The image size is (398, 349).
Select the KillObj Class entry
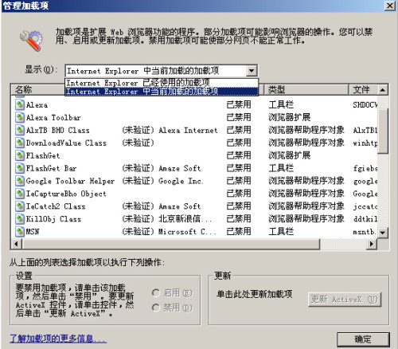(53, 219)
